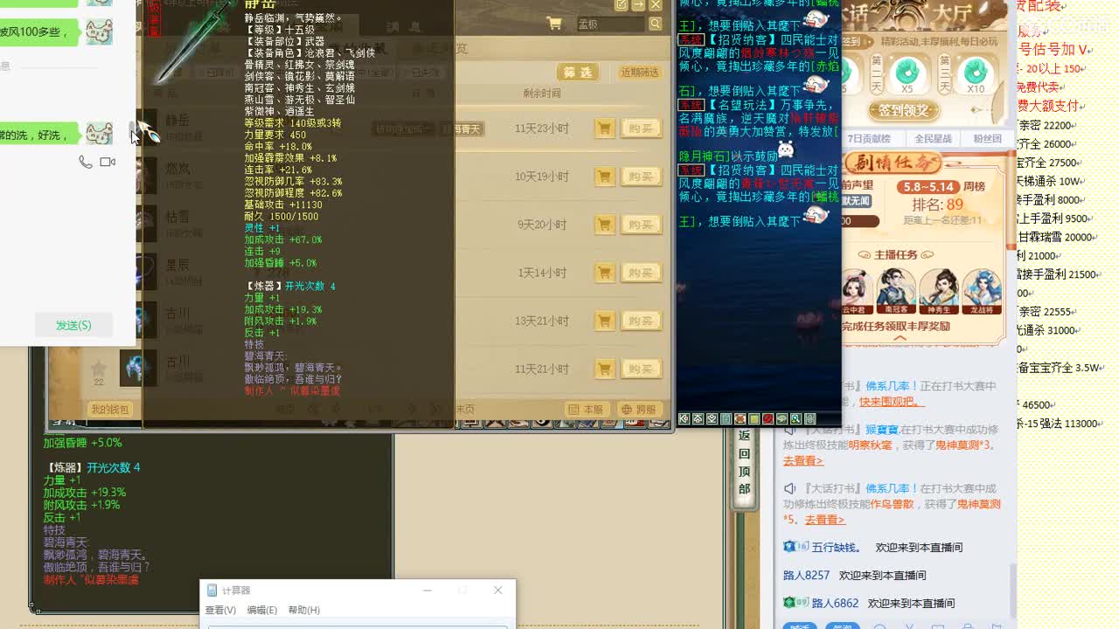Click the magnifier chat toolbar icon
The width and height of the screenshot is (1119, 629).
(x=796, y=419)
